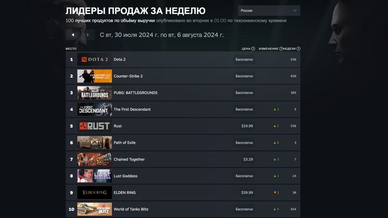Open the World of Tanks Blitz thumbnail
Image resolution: width=388 pixels, height=218 pixels.
click(x=95, y=209)
